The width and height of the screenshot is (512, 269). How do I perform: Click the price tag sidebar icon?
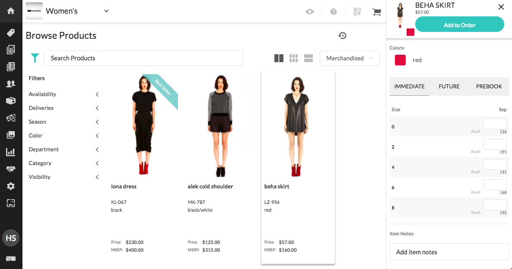(11, 32)
